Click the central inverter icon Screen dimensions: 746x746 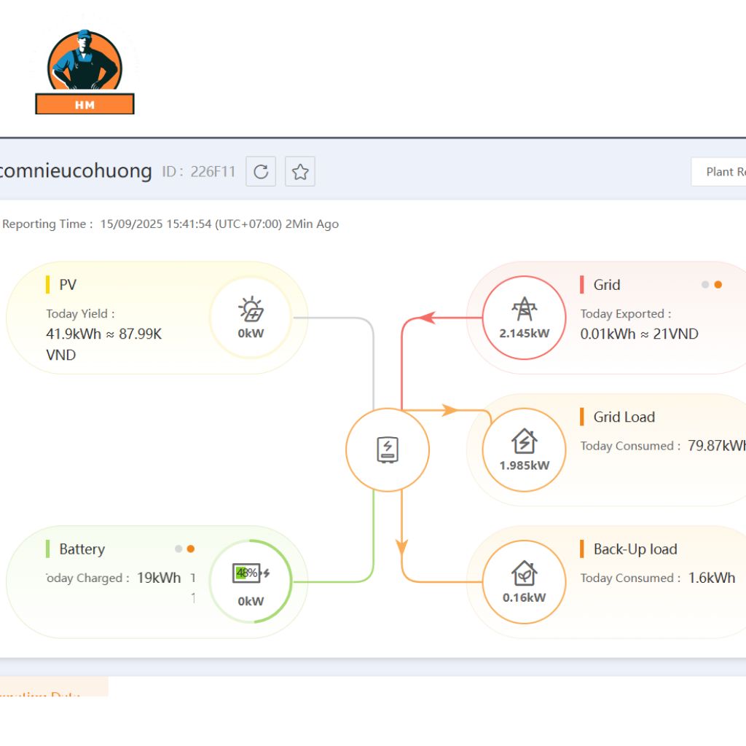click(387, 449)
